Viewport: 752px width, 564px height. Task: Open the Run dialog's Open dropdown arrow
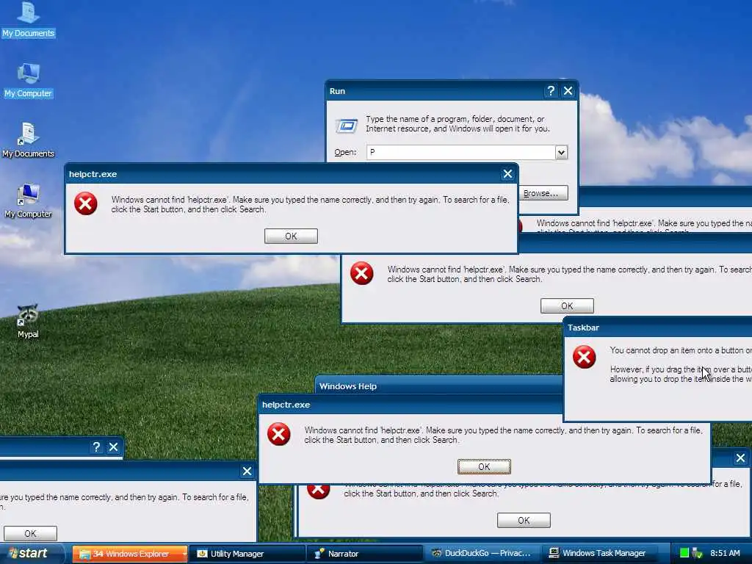tap(561, 153)
